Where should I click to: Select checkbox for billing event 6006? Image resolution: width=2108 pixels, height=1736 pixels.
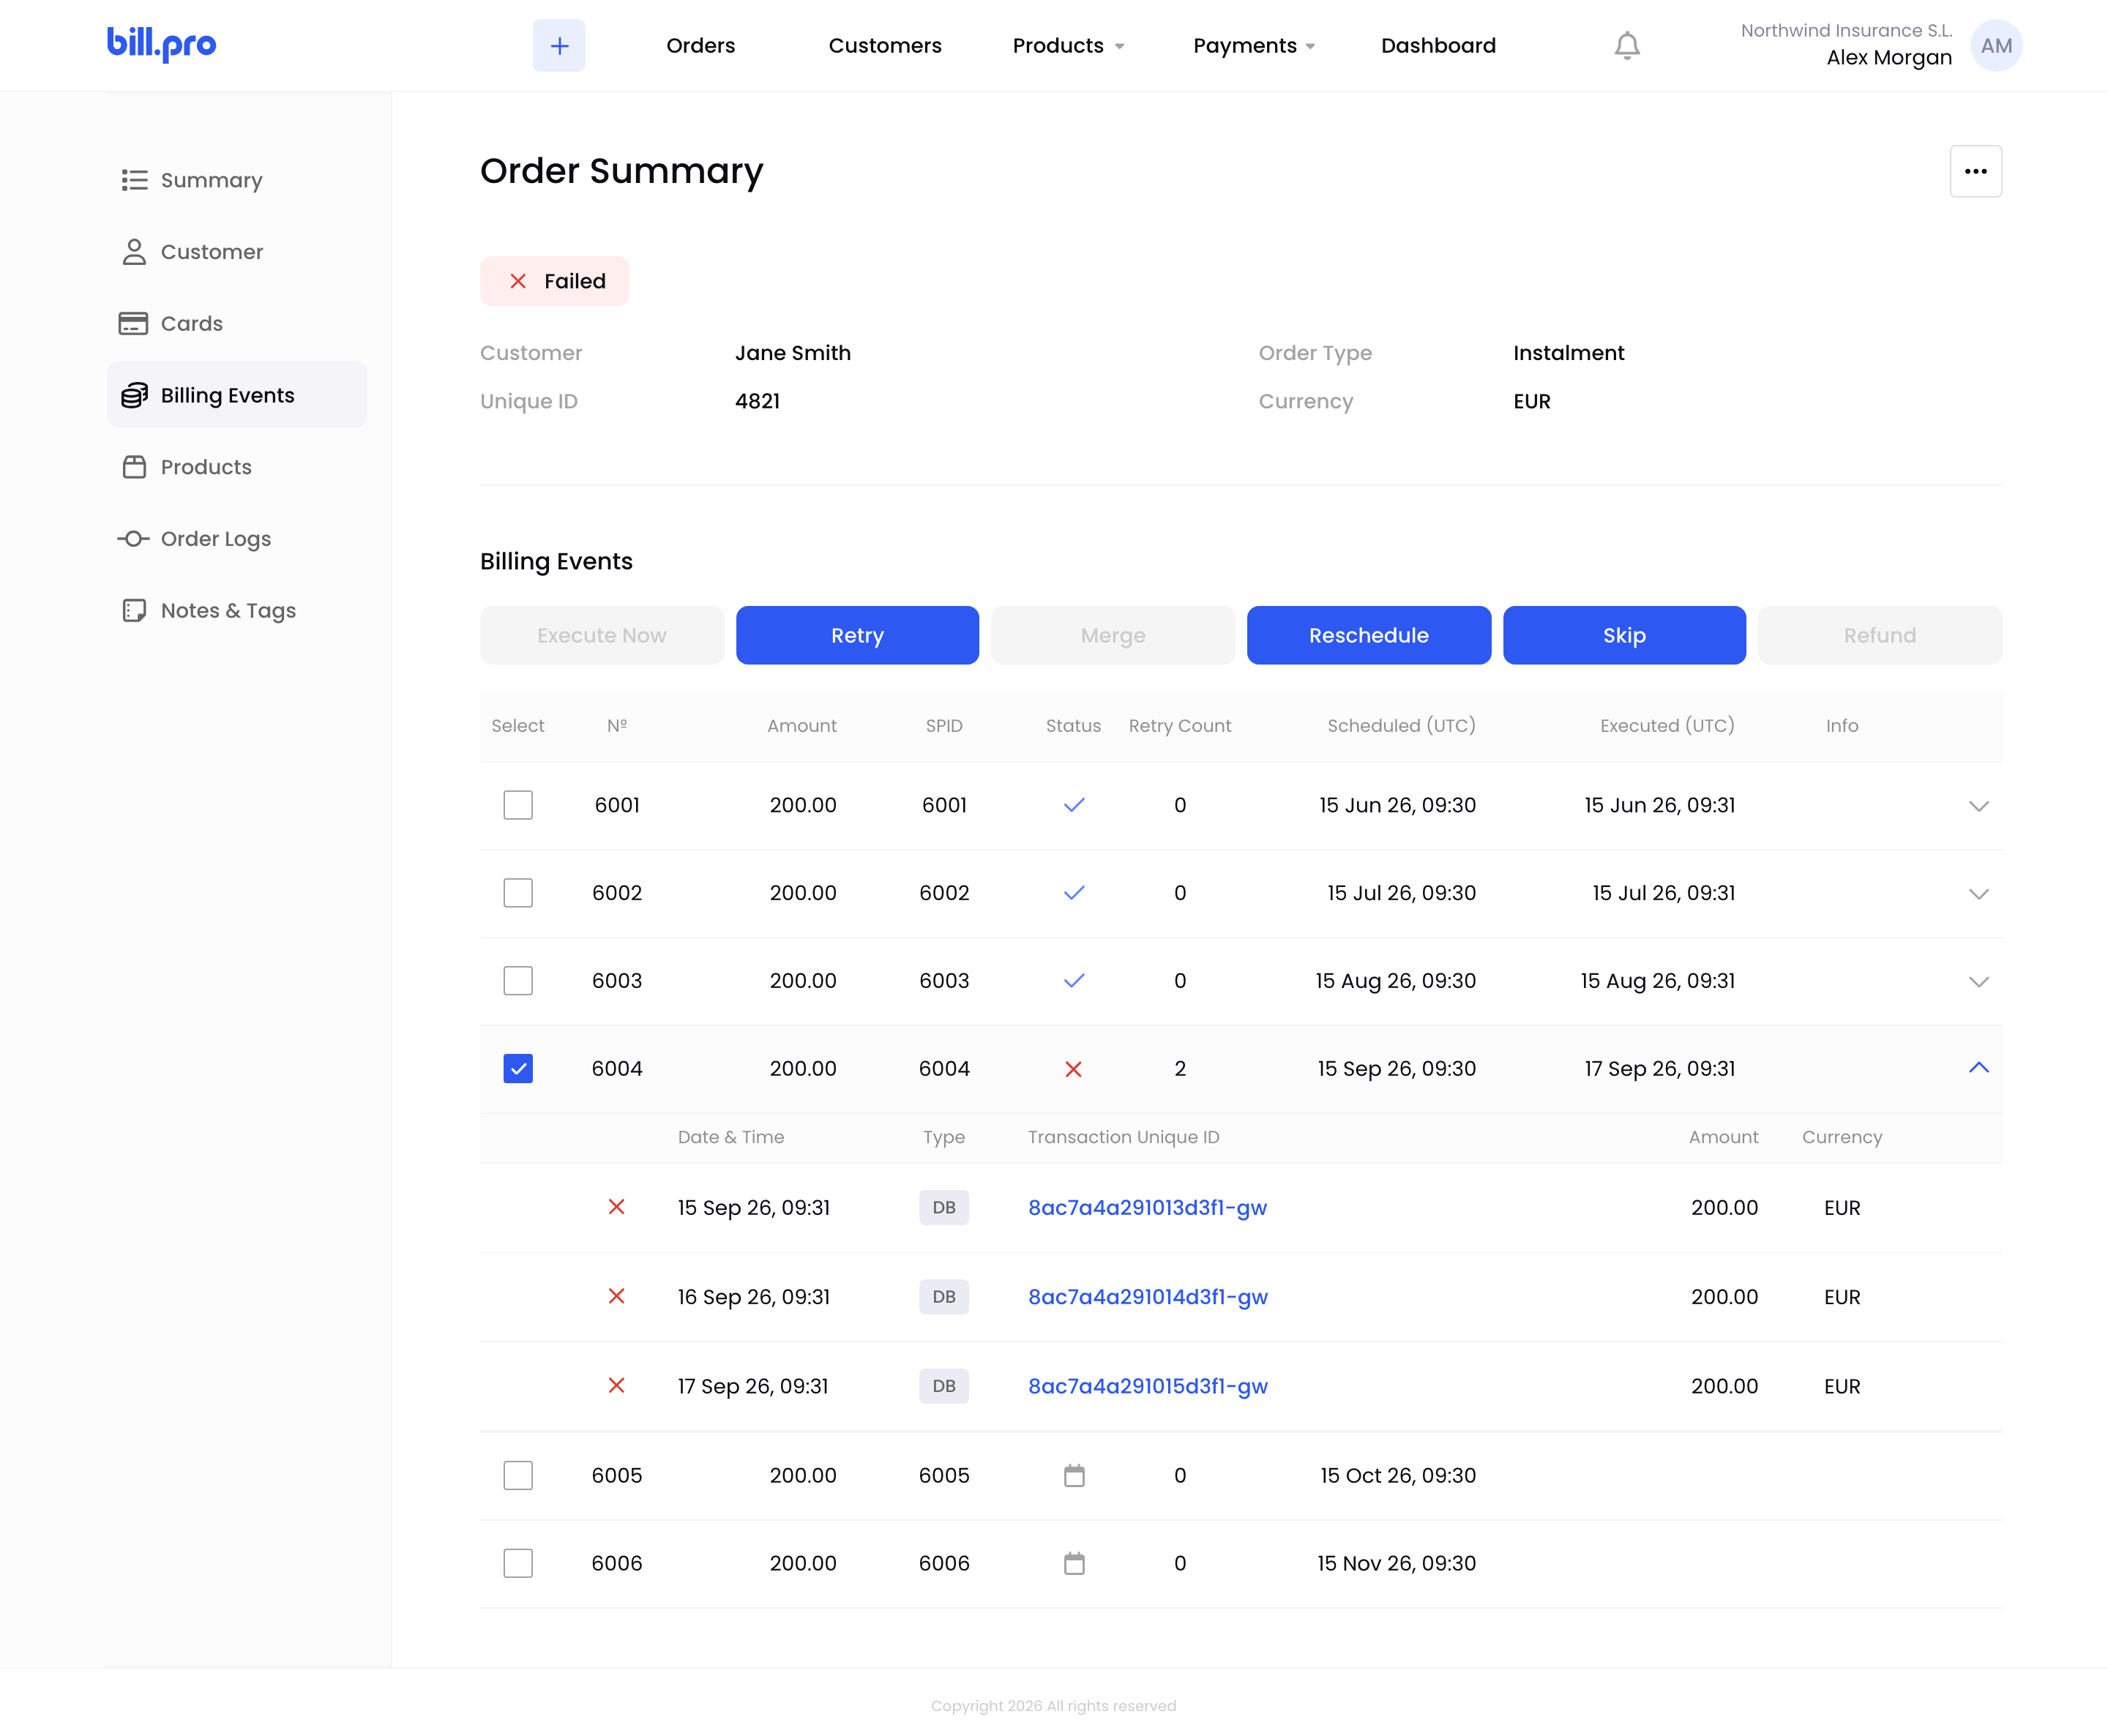pos(518,1564)
